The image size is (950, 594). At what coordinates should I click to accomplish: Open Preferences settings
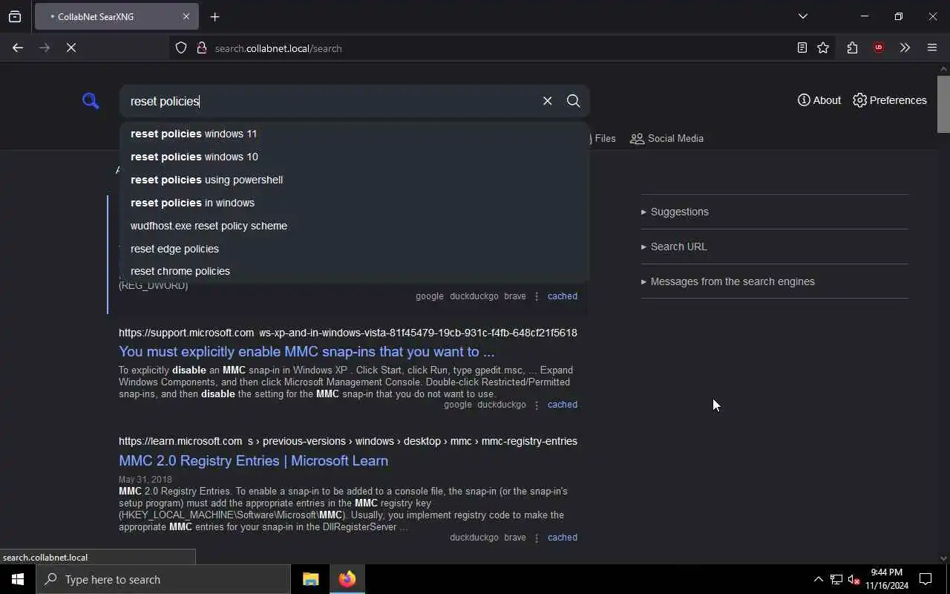[x=890, y=100]
